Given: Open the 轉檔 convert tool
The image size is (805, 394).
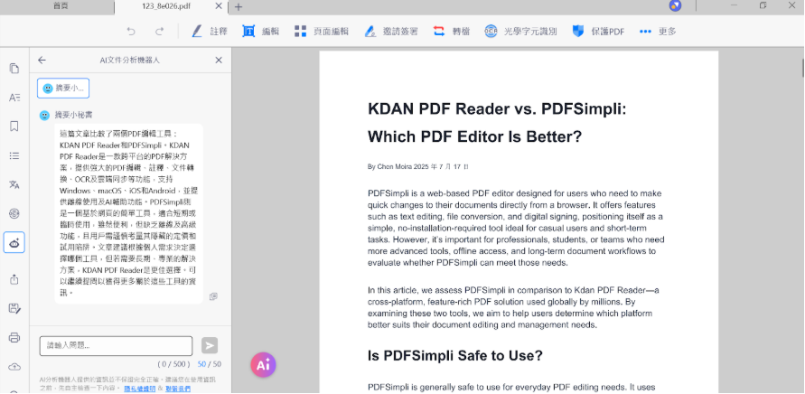Looking at the screenshot, I should click(x=451, y=32).
